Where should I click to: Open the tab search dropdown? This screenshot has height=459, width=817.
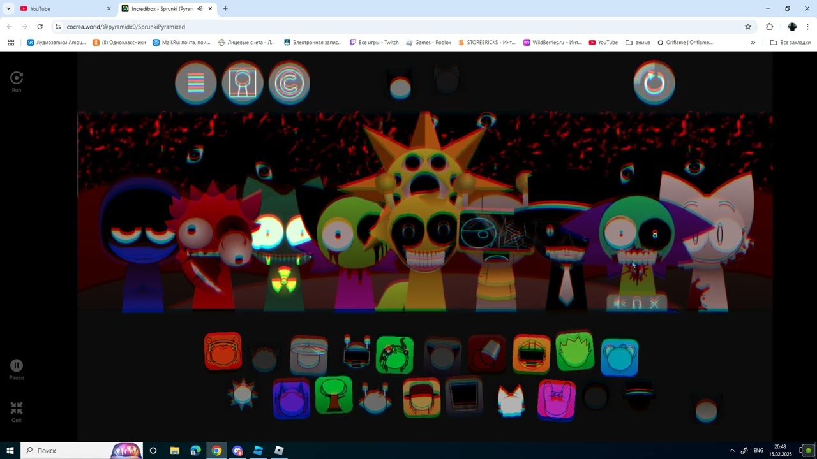pos(8,9)
